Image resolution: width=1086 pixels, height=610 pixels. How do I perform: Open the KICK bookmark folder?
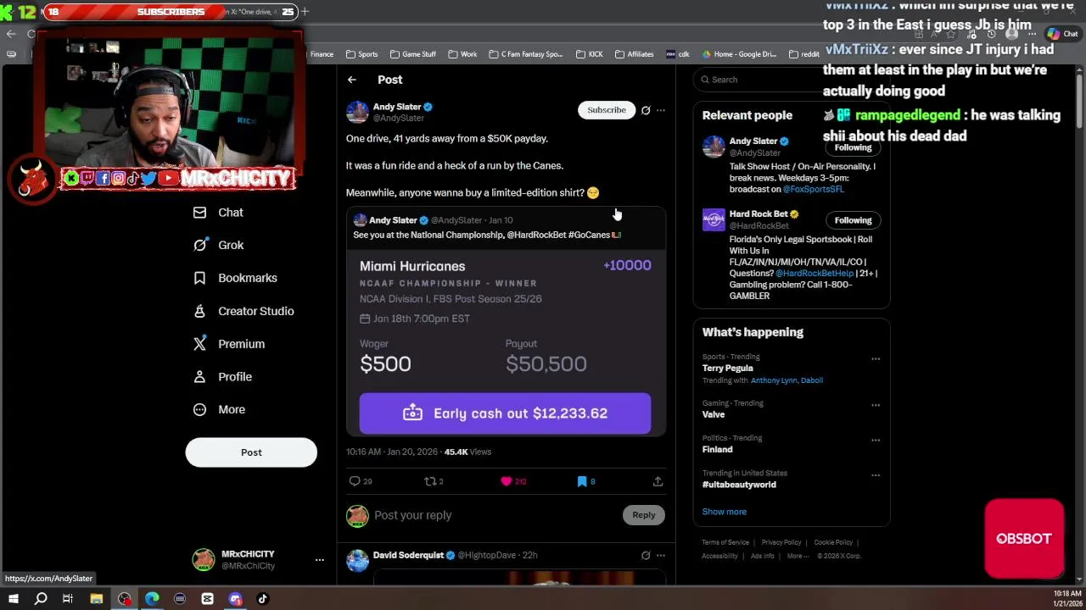[x=589, y=54]
